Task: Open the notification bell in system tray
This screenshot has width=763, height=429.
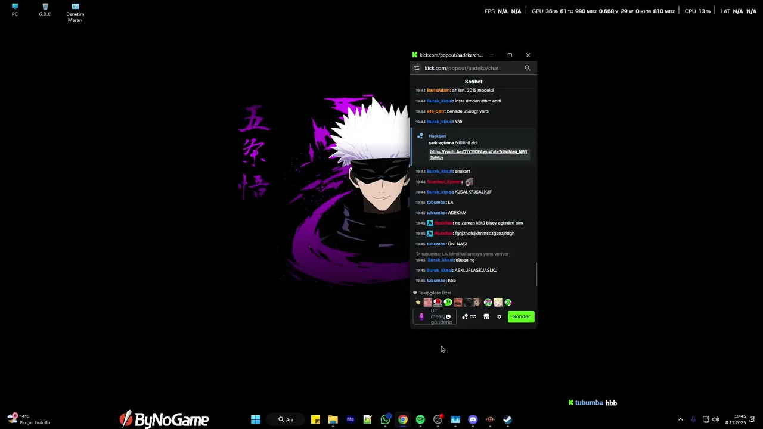Action: point(753,419)
